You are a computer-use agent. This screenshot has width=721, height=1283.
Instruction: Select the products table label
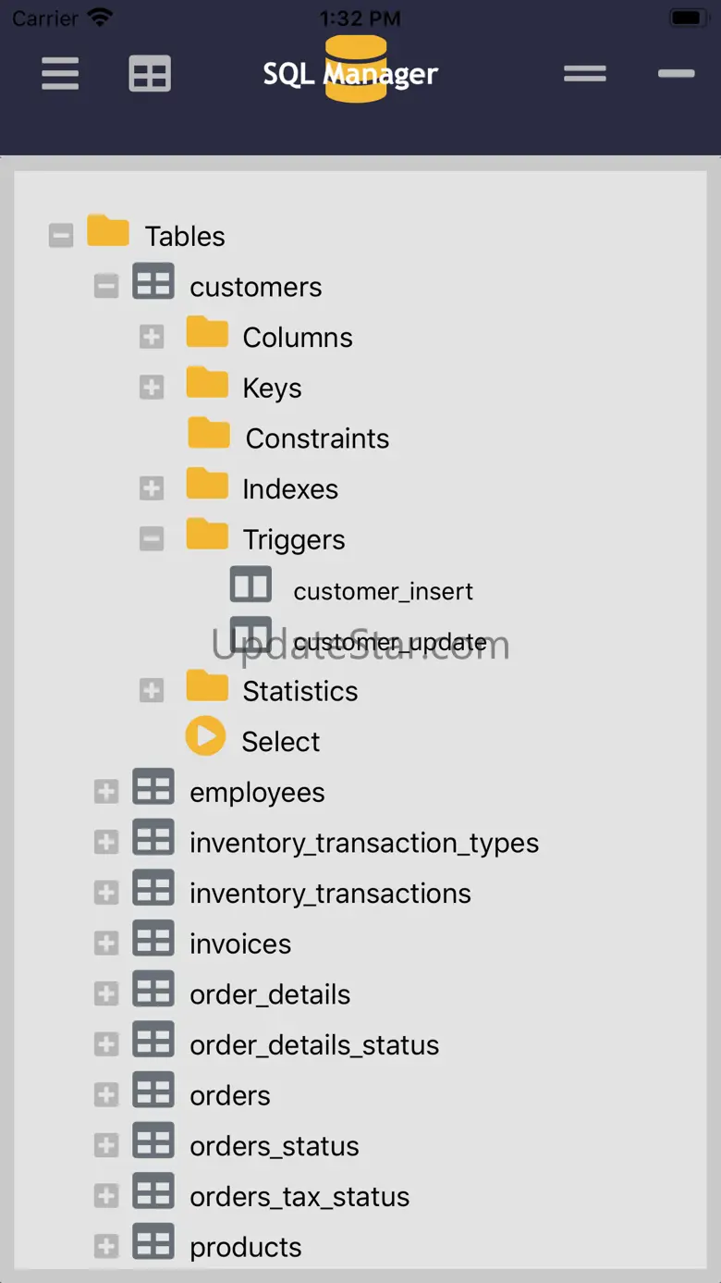[x=245, y=1248]
